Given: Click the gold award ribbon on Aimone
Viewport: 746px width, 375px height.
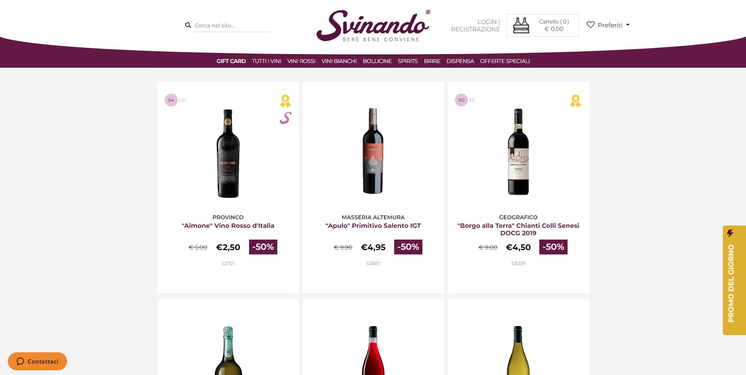Looking at the screenshot, I should point(285,101).
